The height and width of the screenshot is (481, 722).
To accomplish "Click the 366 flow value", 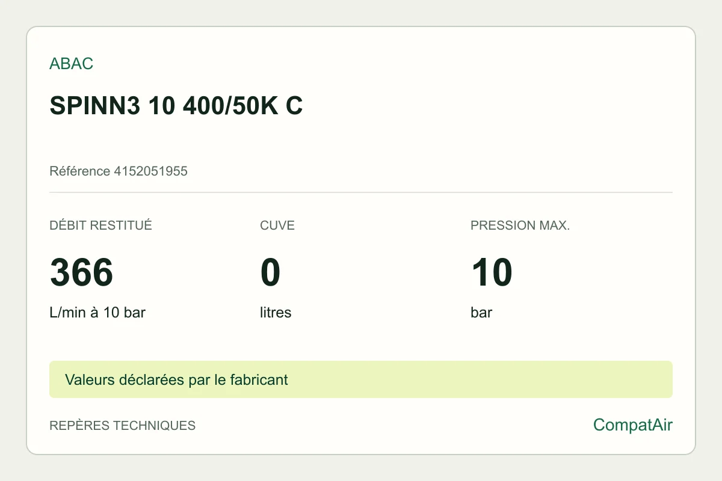I will click(81, 272).
